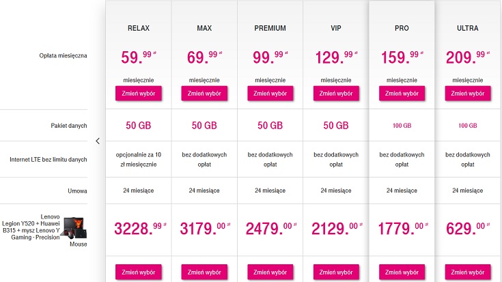502x282 pixels.
Task: Choose Zmień wybór under VIP 129.99 monthly fee
Action: click(x=335, y=94)
